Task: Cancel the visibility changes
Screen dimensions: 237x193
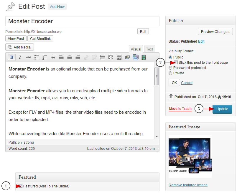Action: click(187, 83)
